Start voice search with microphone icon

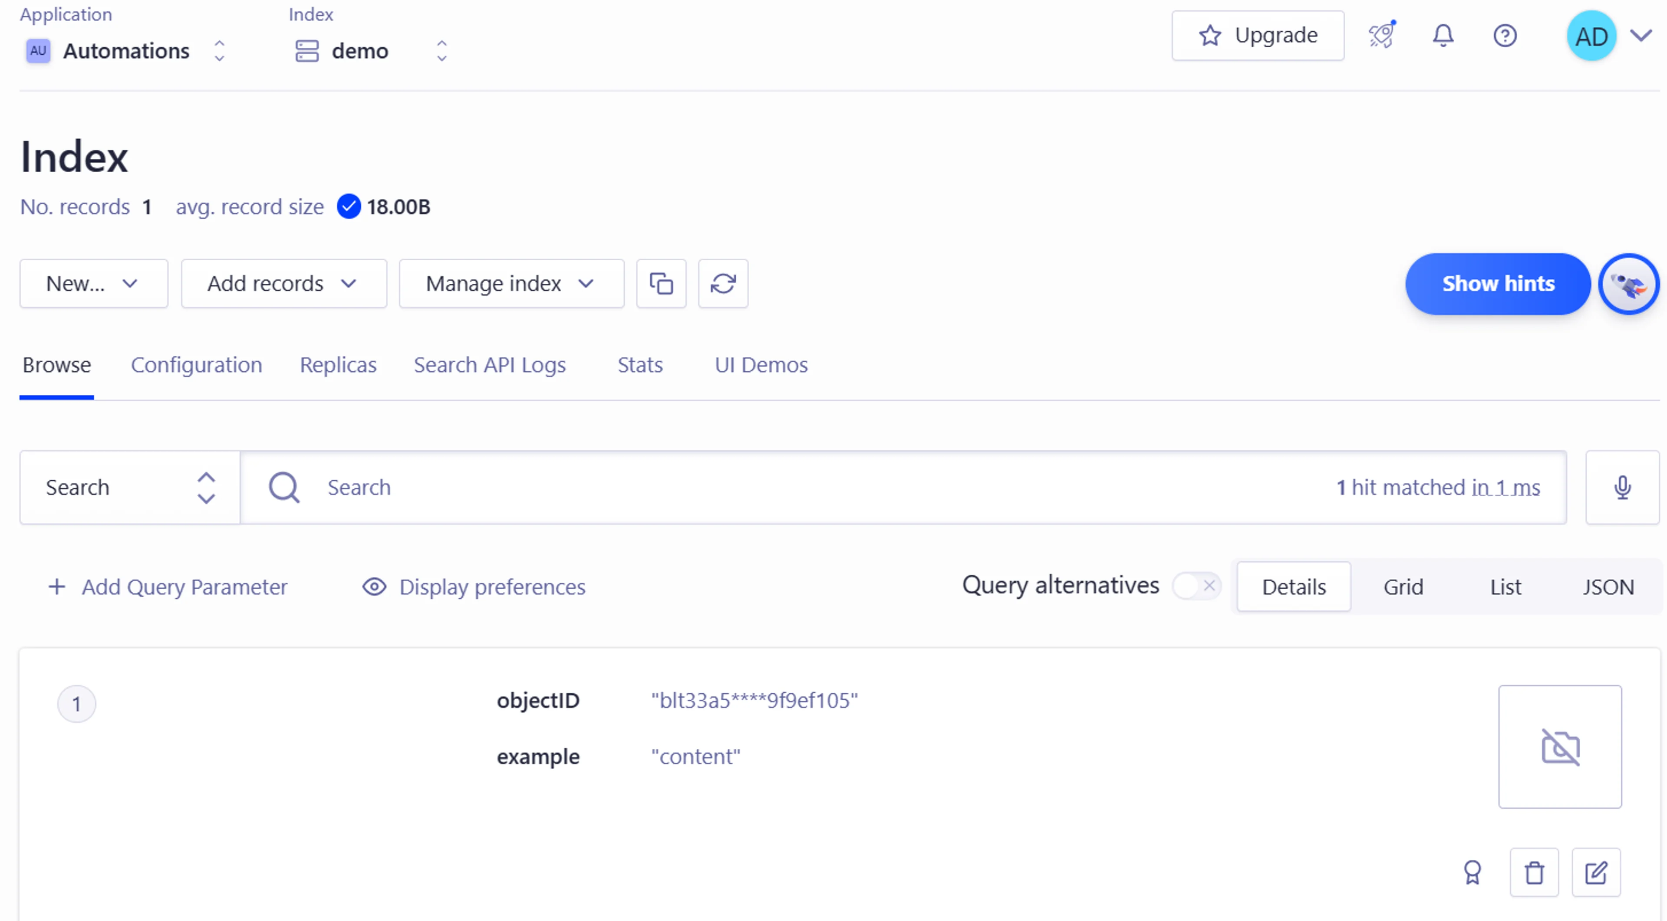click(x=1622, y=487)
